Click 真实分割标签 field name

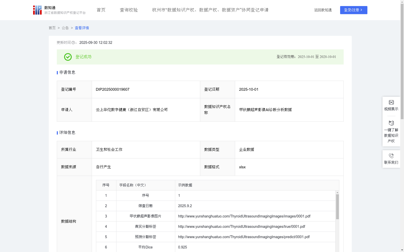click(145, 227)
